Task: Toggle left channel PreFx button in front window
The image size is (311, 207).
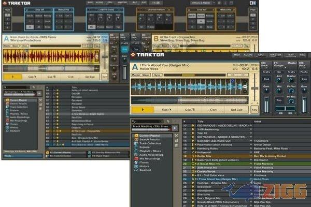Action: tap(266, 72)
